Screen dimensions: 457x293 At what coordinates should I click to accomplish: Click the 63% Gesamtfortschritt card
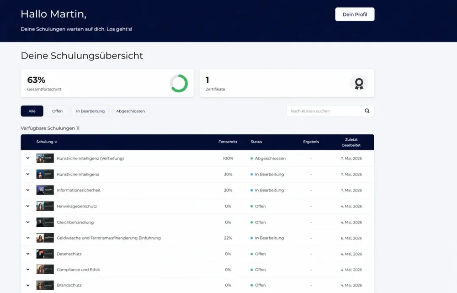(x=107, y=83)
